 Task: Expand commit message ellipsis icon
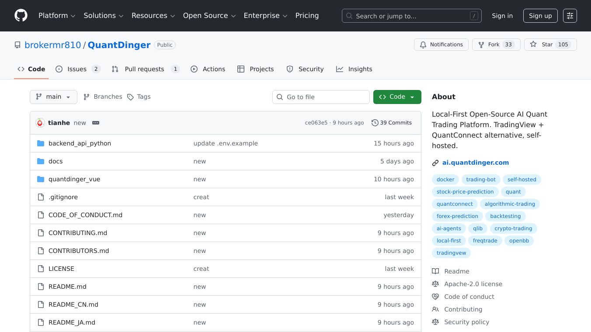point(96,123)
